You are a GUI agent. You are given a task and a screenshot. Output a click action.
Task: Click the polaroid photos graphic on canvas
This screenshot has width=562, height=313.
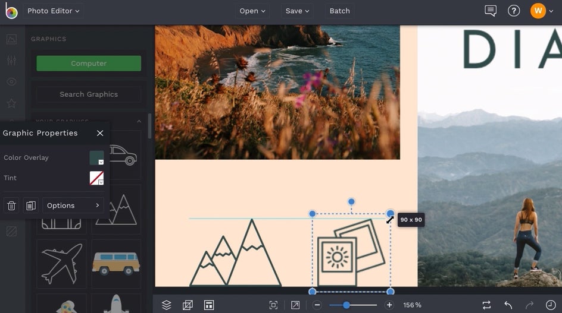point(351,252)
